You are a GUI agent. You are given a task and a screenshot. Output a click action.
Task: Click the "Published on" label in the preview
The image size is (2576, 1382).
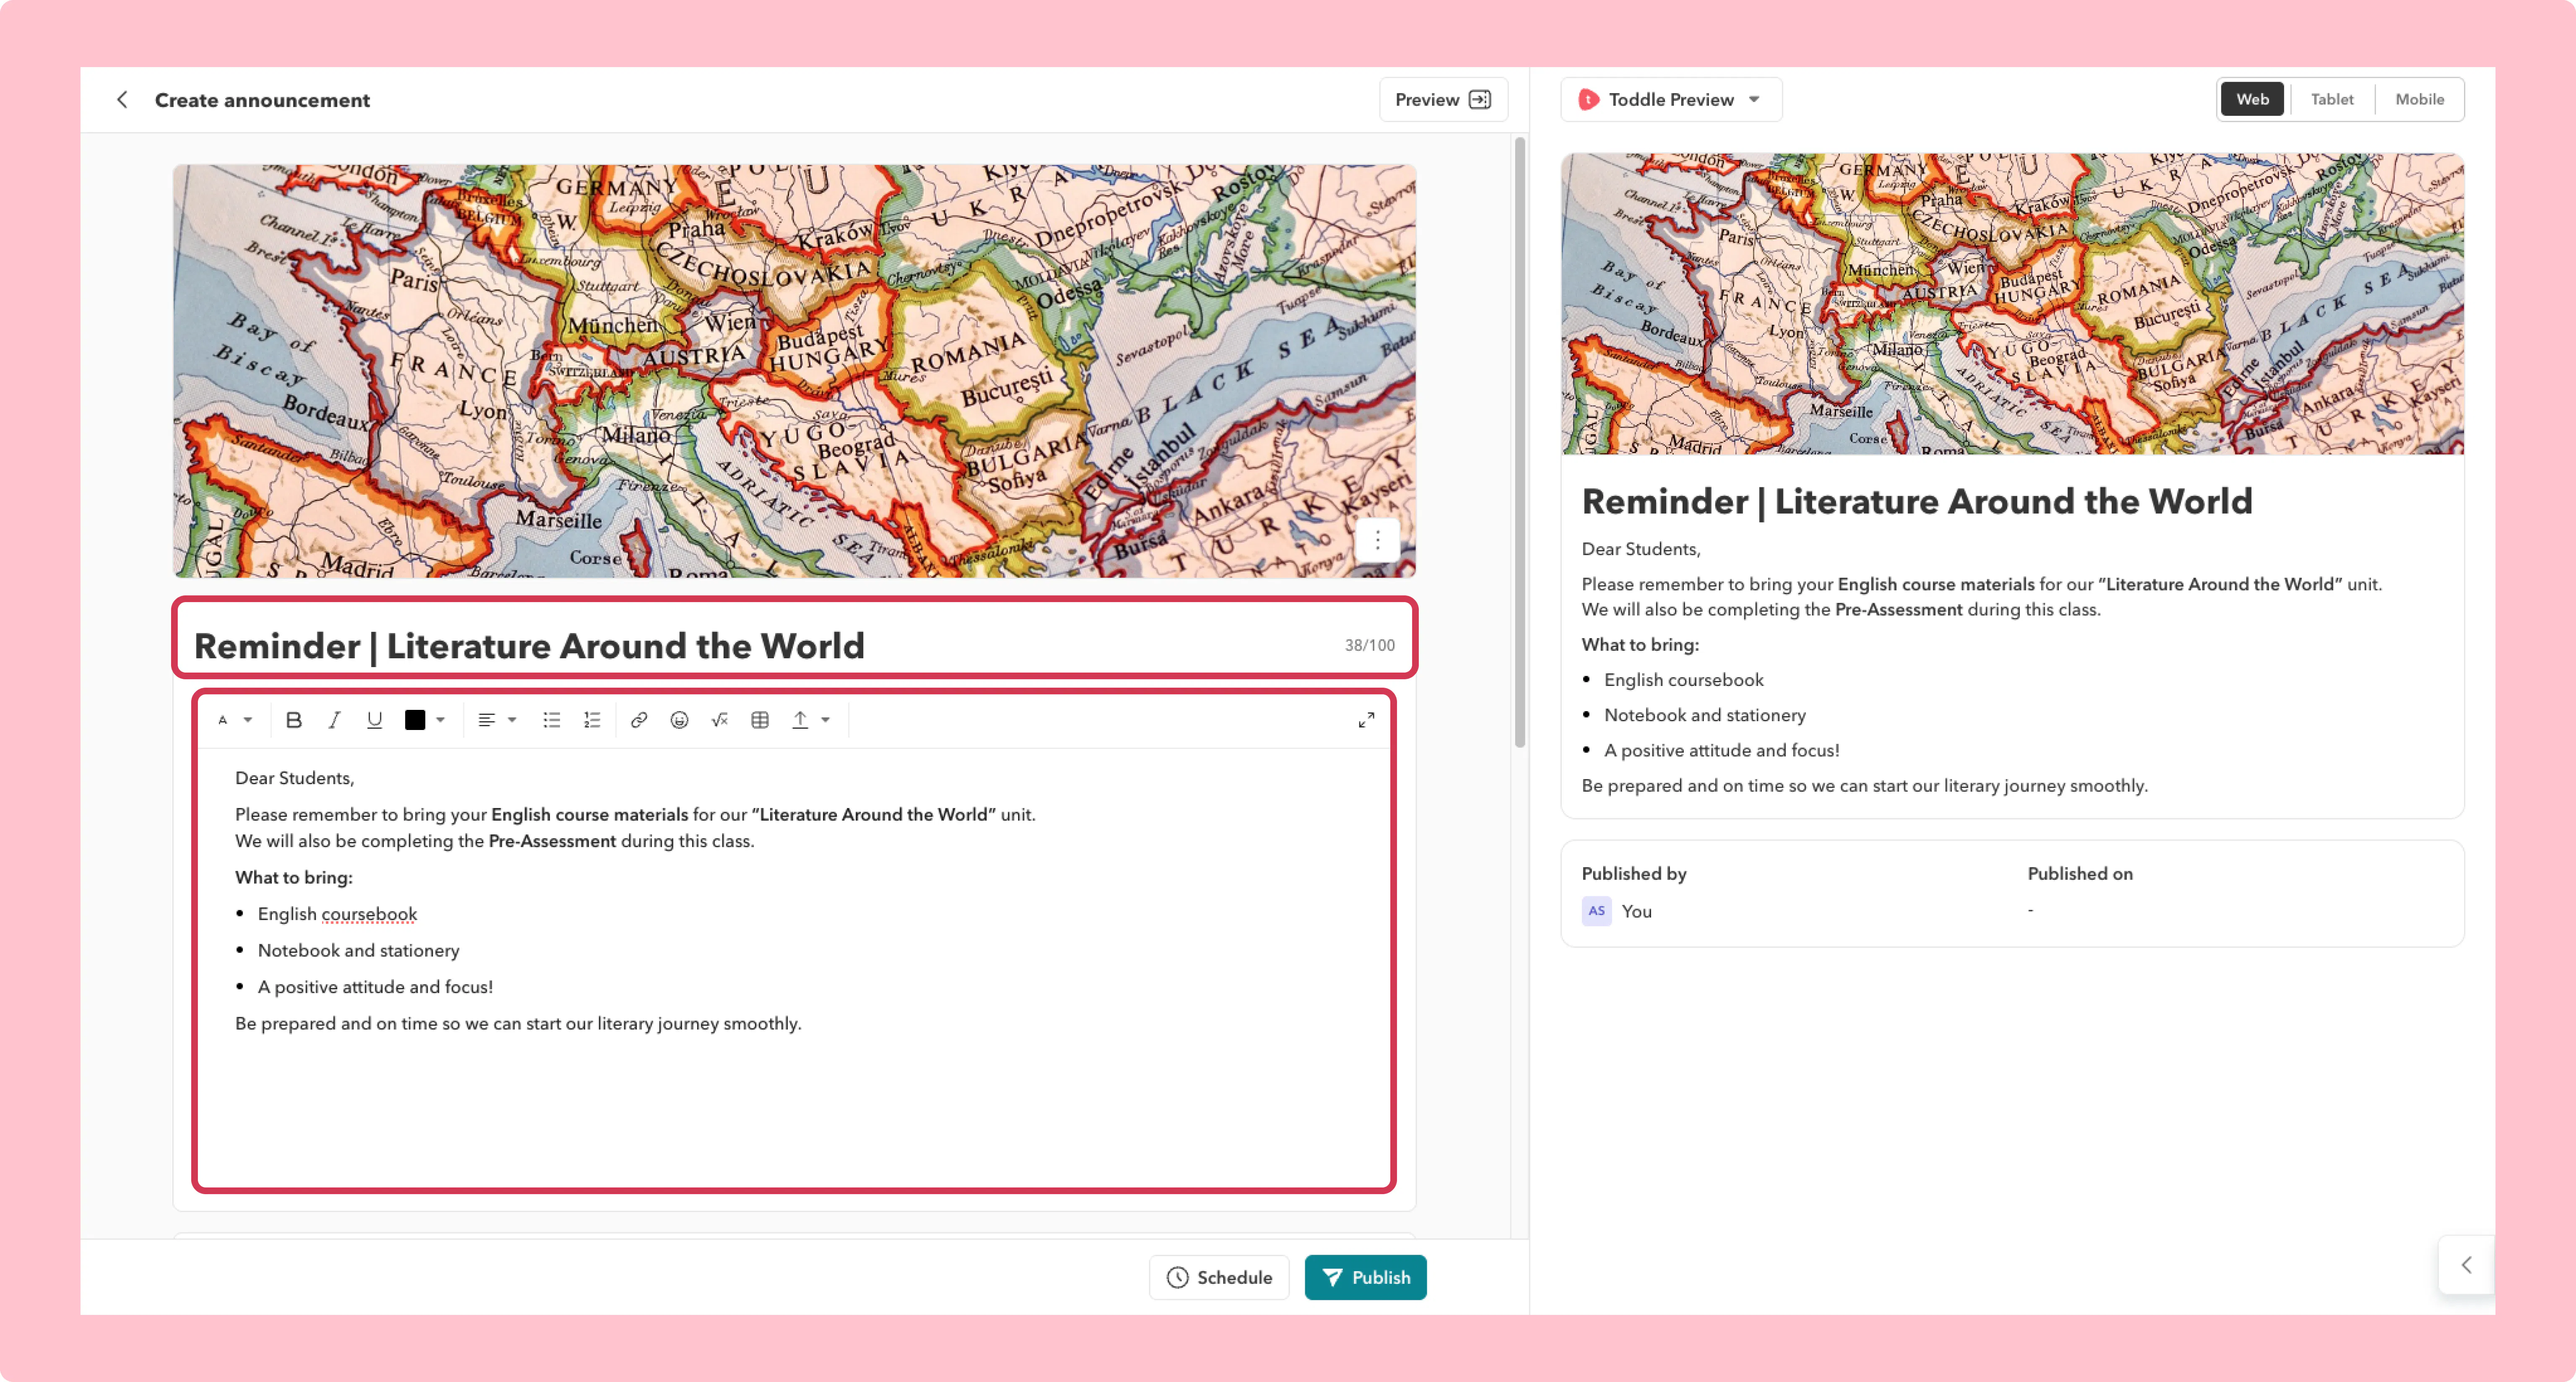point(2080,873)
